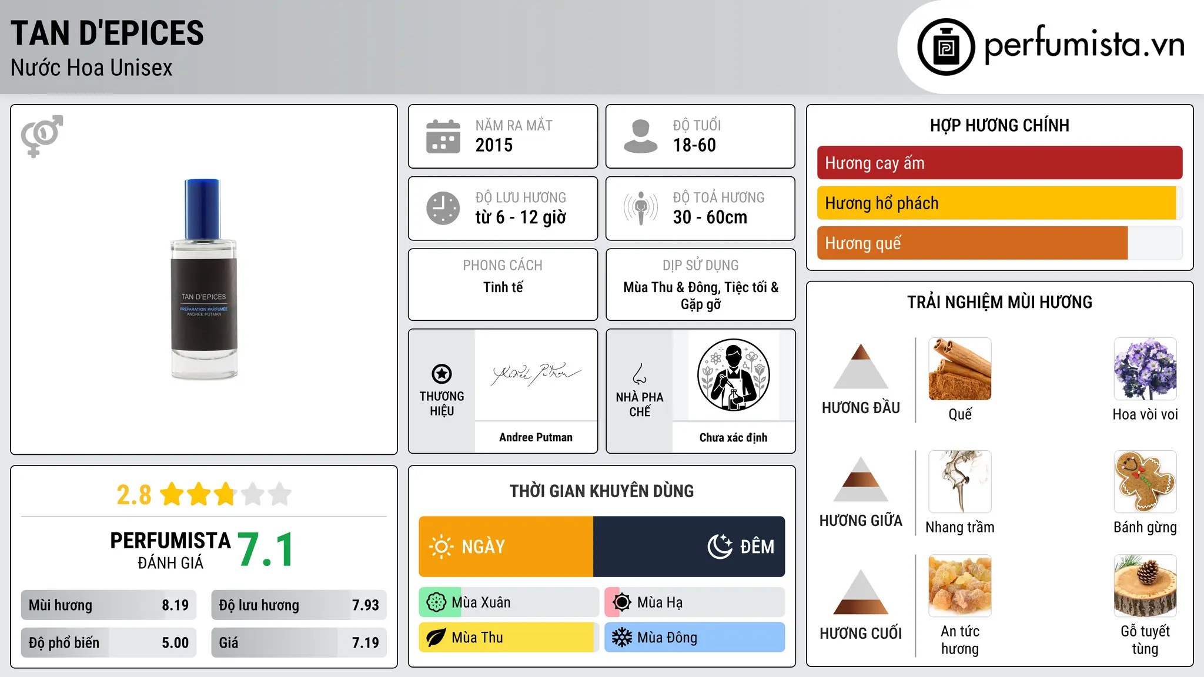
Task: Click the perfumista.vn bottle logo icon
Action: 946,47
